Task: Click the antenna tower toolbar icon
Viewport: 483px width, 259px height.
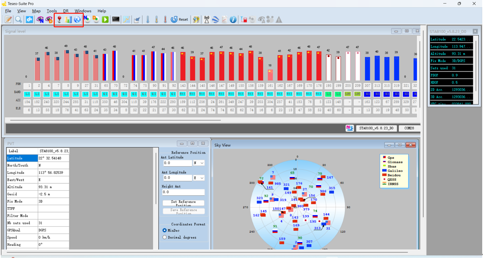Action: click(207, 20)
